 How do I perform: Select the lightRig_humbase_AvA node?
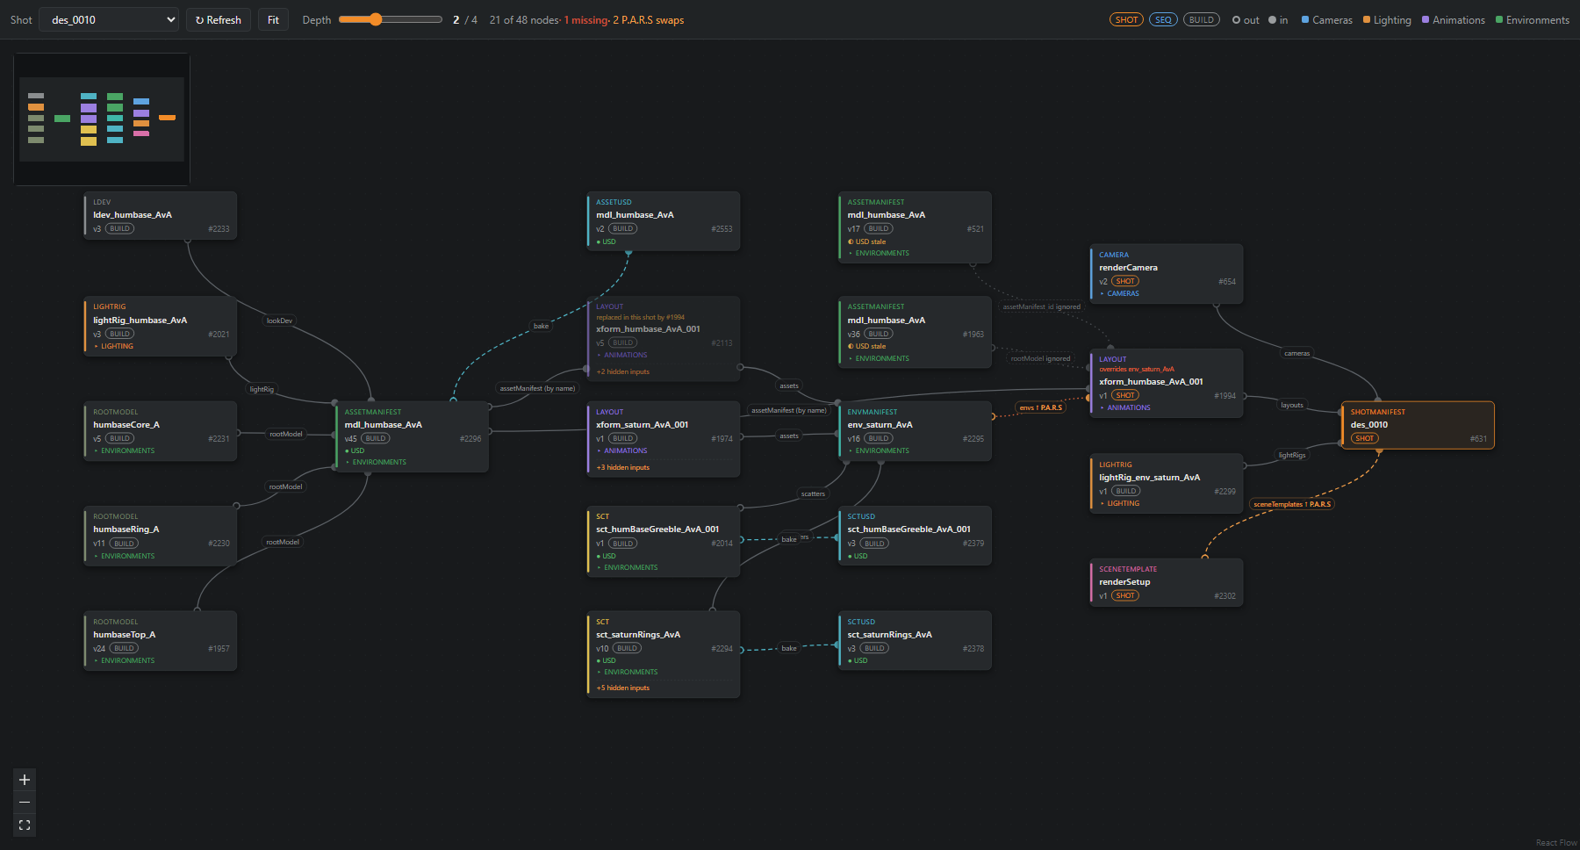(161, 327)
